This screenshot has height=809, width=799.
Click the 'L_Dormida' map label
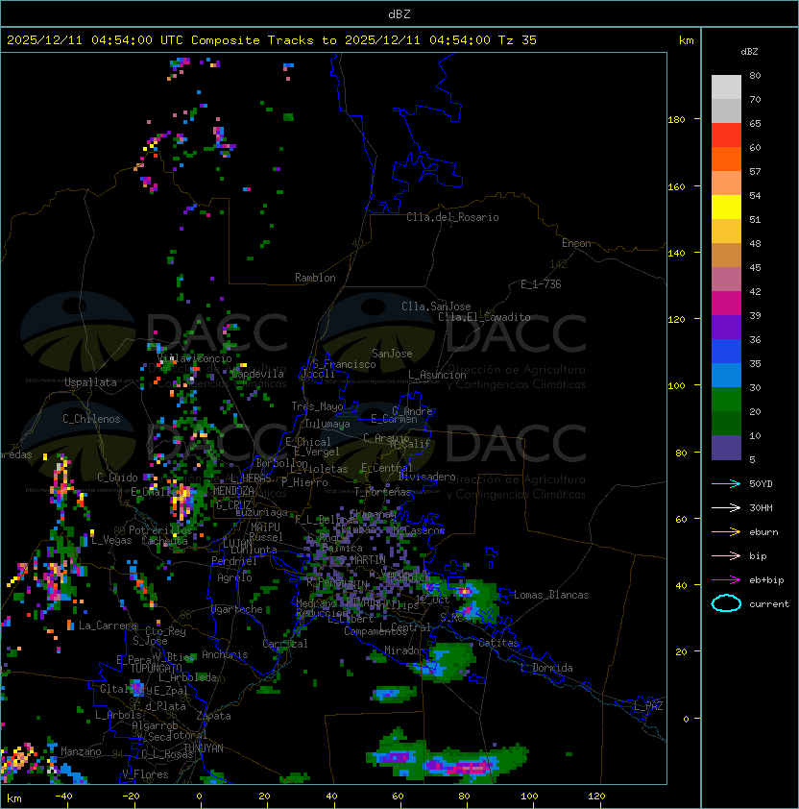coord(546,668)
